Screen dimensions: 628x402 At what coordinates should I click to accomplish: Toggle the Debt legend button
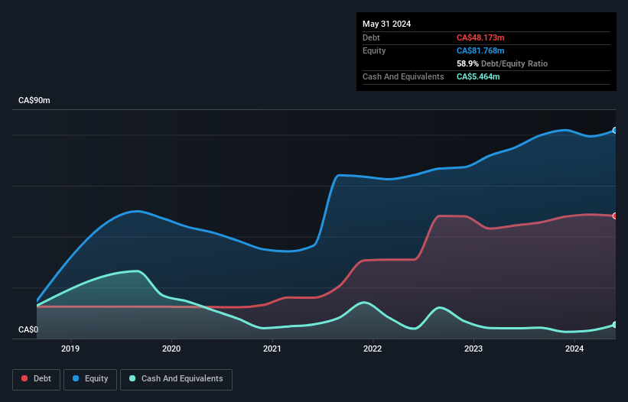(x=36, y=379)
